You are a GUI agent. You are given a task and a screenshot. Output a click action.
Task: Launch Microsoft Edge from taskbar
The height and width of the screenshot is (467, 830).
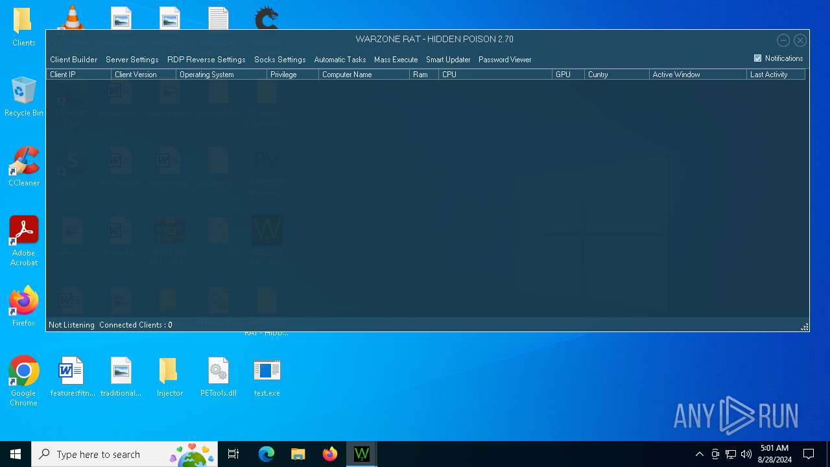point(267,454)
